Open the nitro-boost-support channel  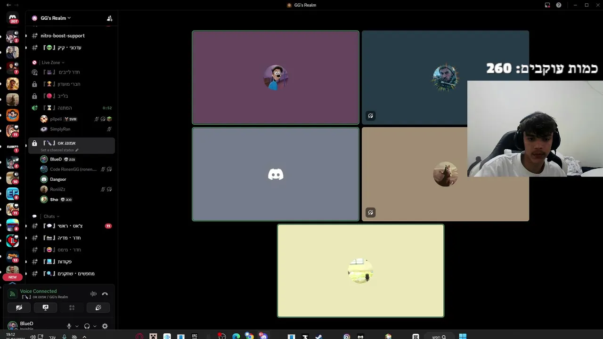72,36
